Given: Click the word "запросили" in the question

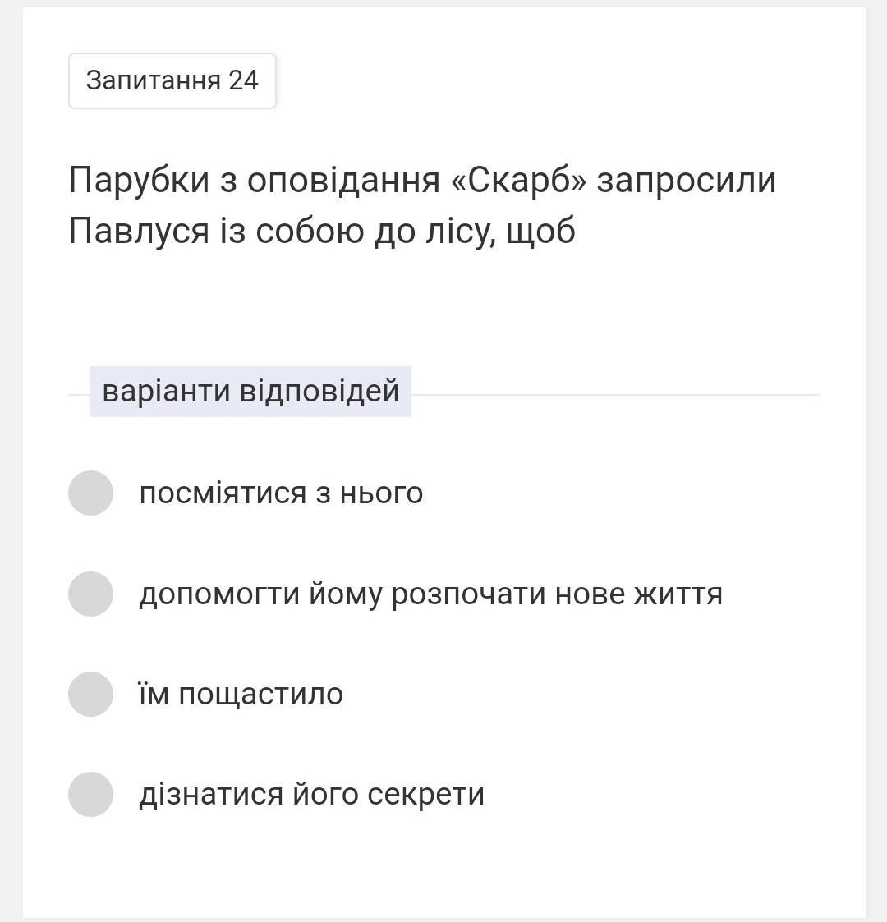Looking at the screenshot, I should (x=686, y=180).
